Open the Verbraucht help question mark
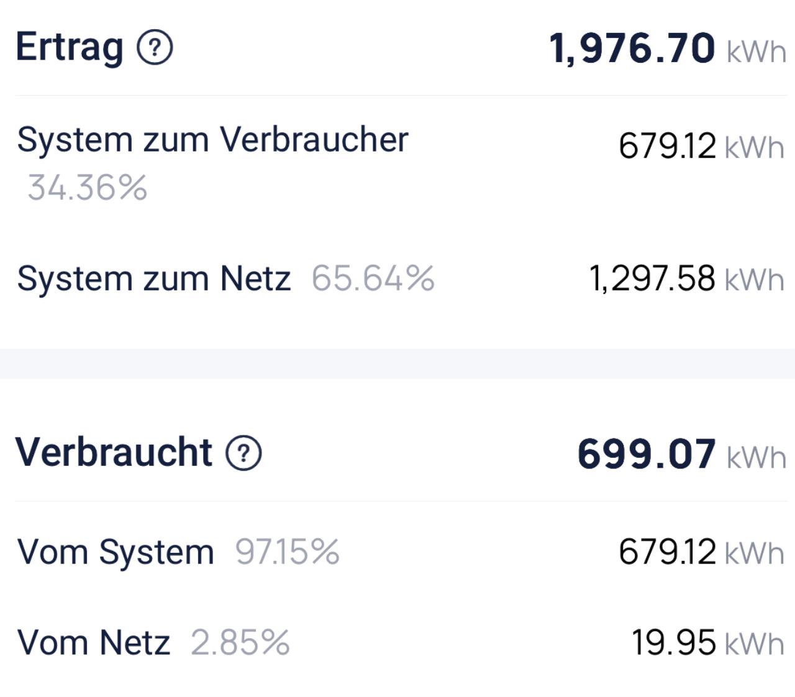 243,453
